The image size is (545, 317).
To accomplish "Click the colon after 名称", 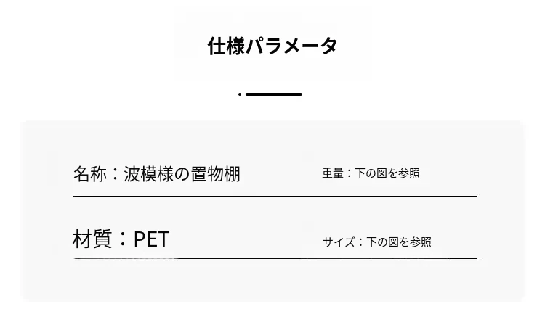I will (x=115, y=175).
